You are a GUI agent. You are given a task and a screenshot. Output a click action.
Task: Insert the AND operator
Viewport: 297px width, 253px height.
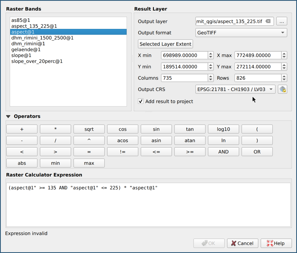(223, 152)
